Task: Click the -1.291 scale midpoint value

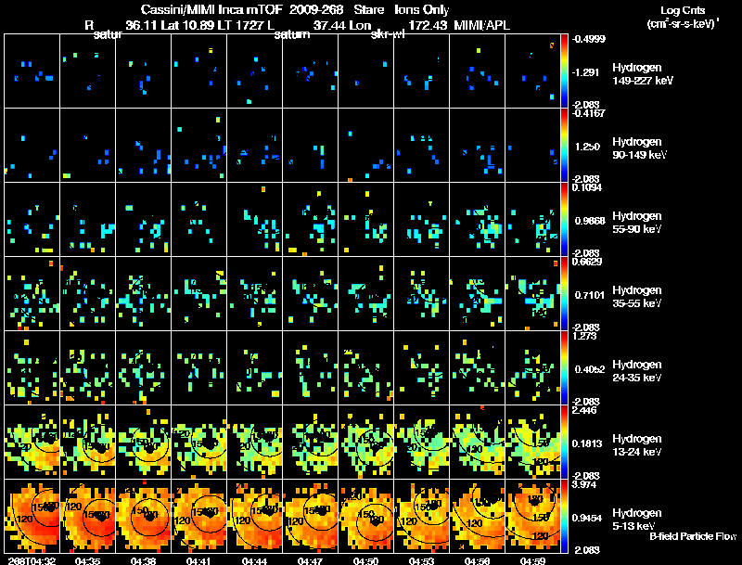Action: tap(585, 72)
